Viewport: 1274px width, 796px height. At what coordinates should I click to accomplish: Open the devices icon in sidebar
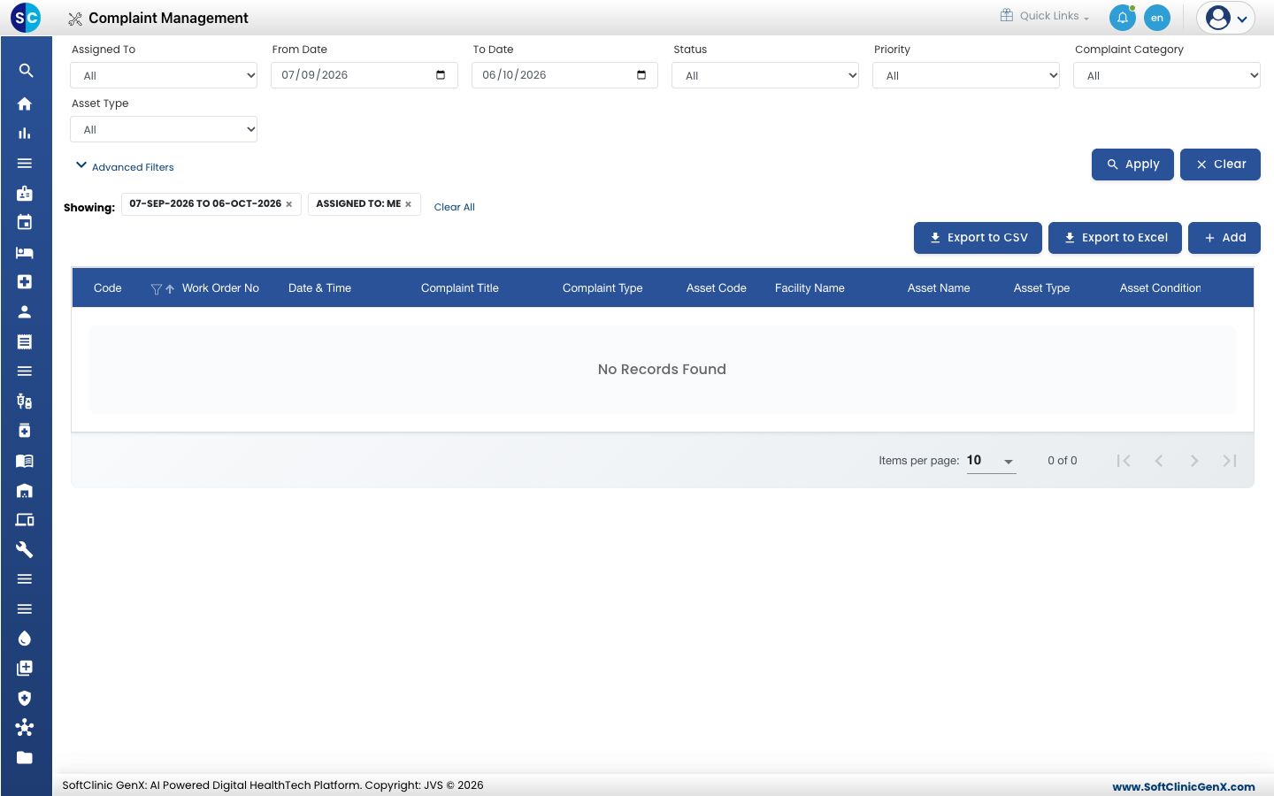25,520
